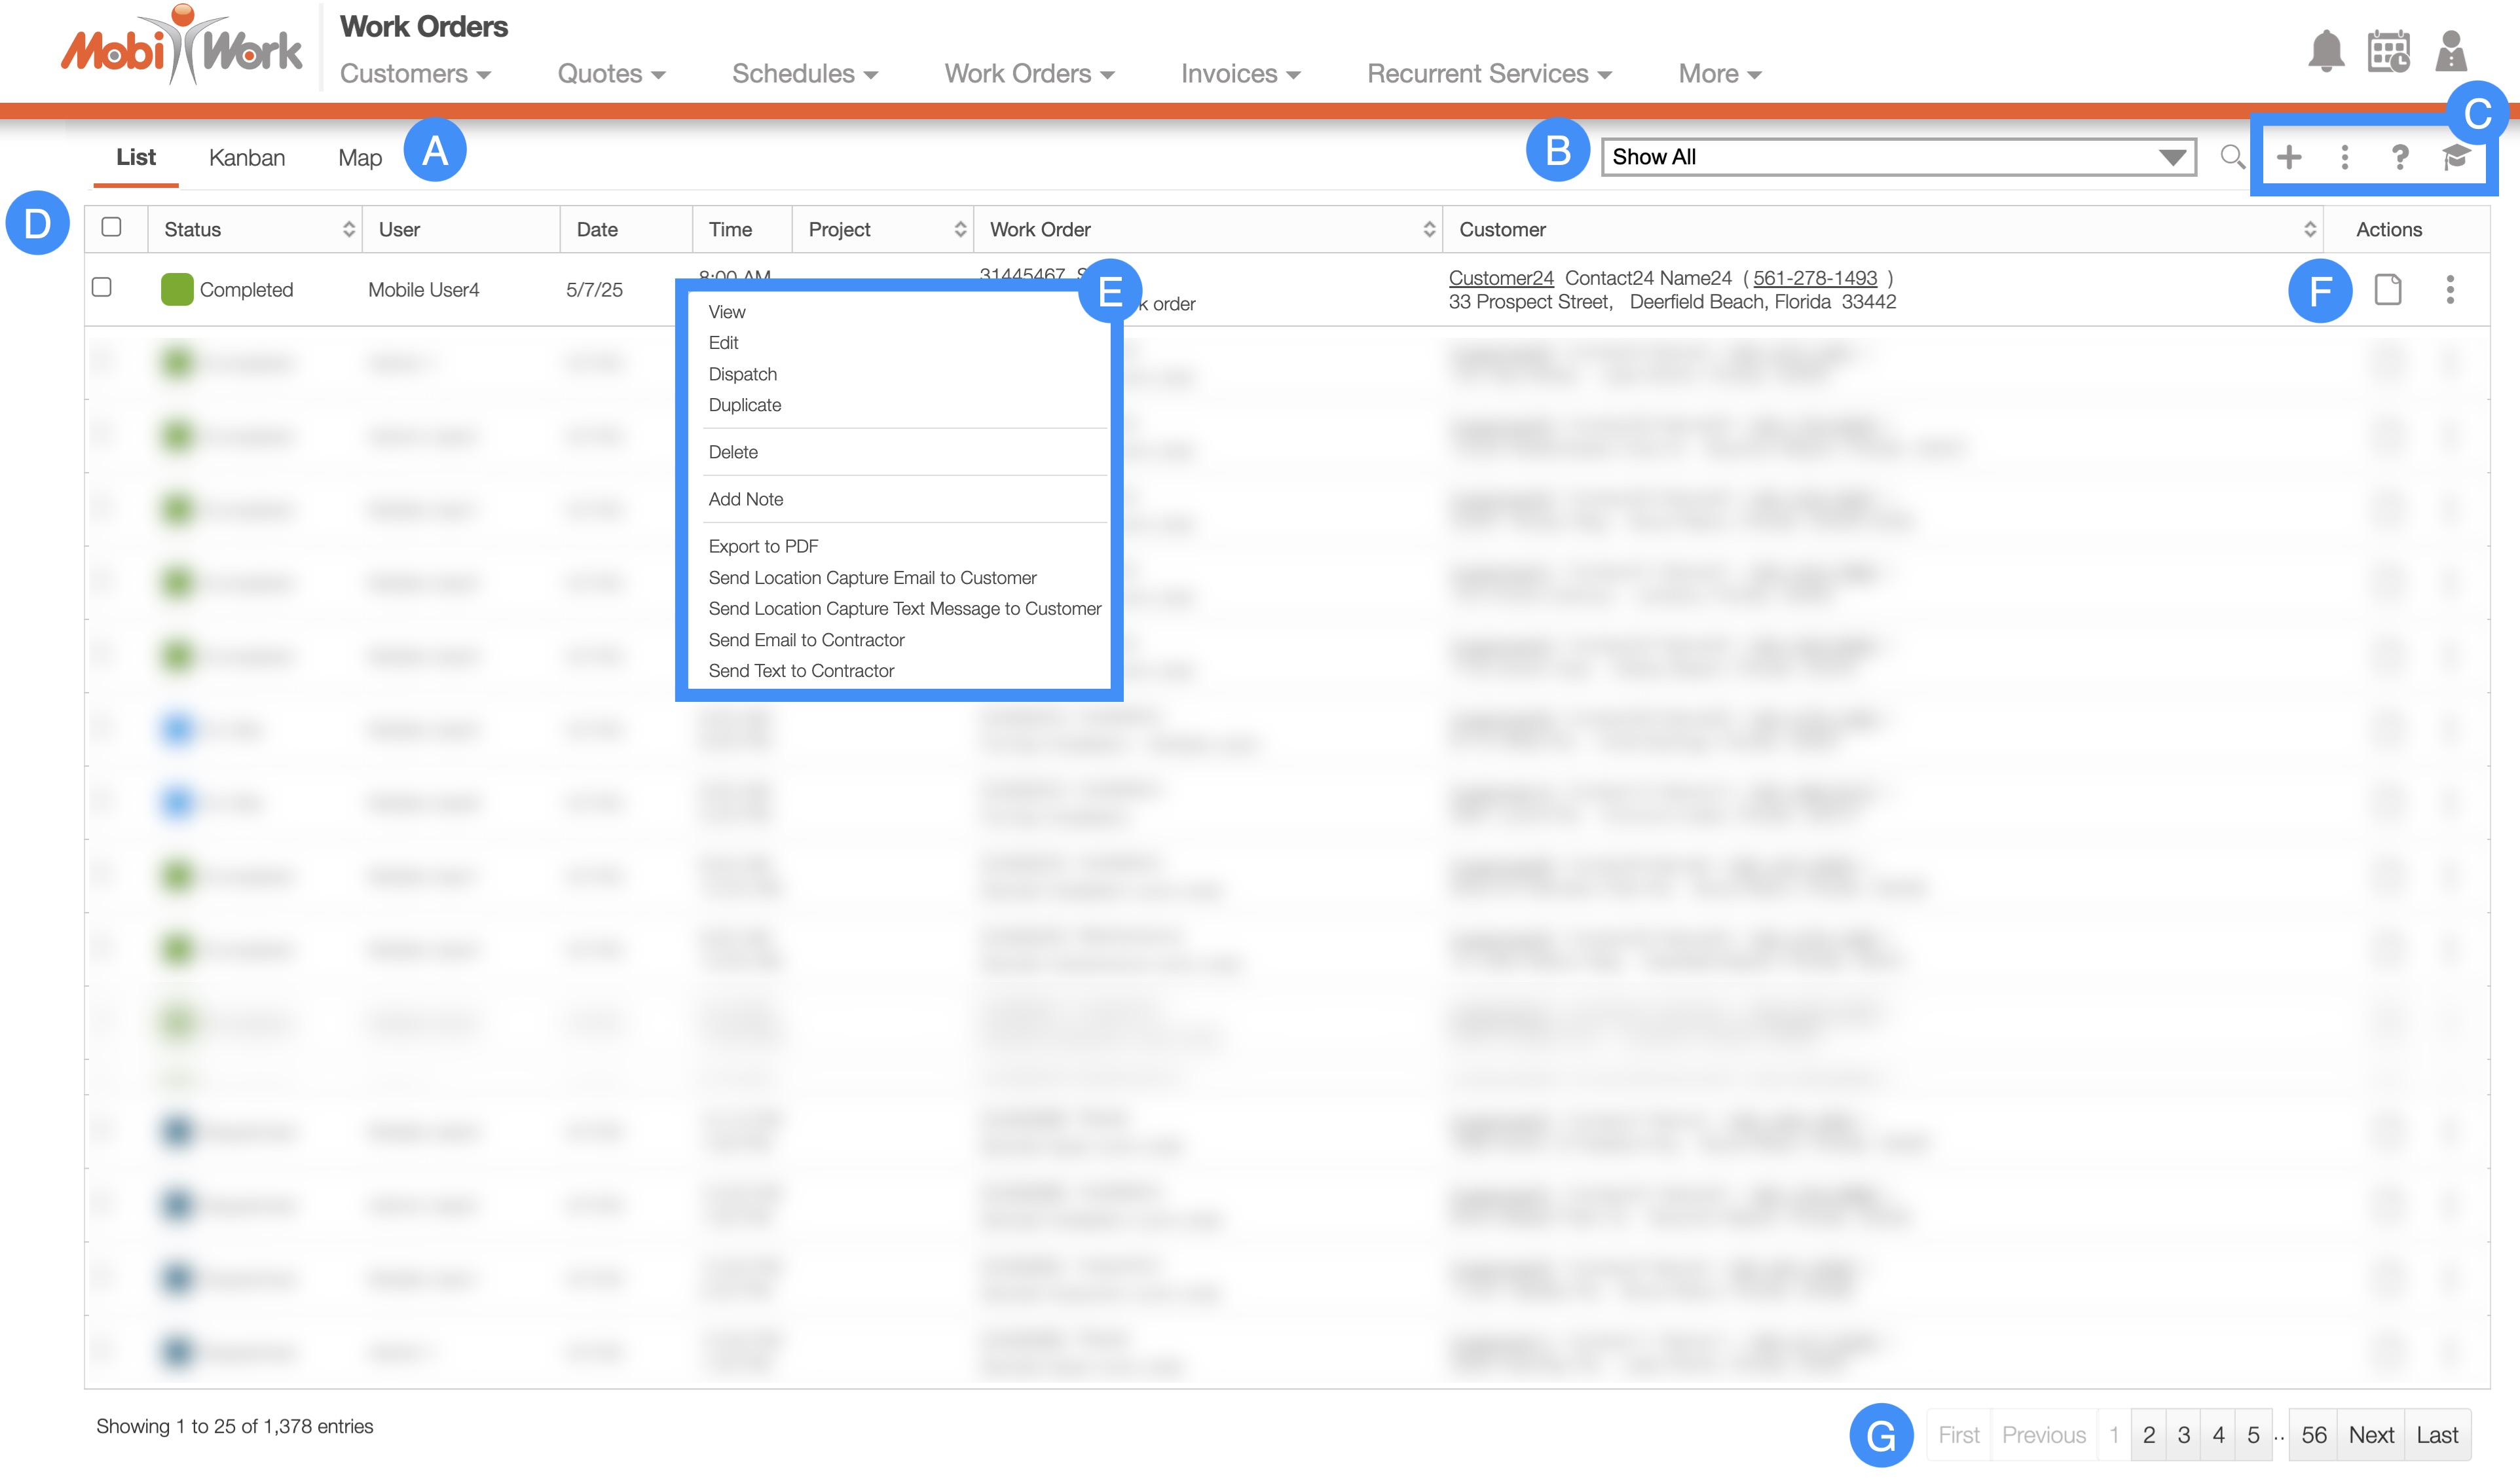Click the document icon in first row
Viewport: 2520px width, 1481px height.
pos(2388,290)
